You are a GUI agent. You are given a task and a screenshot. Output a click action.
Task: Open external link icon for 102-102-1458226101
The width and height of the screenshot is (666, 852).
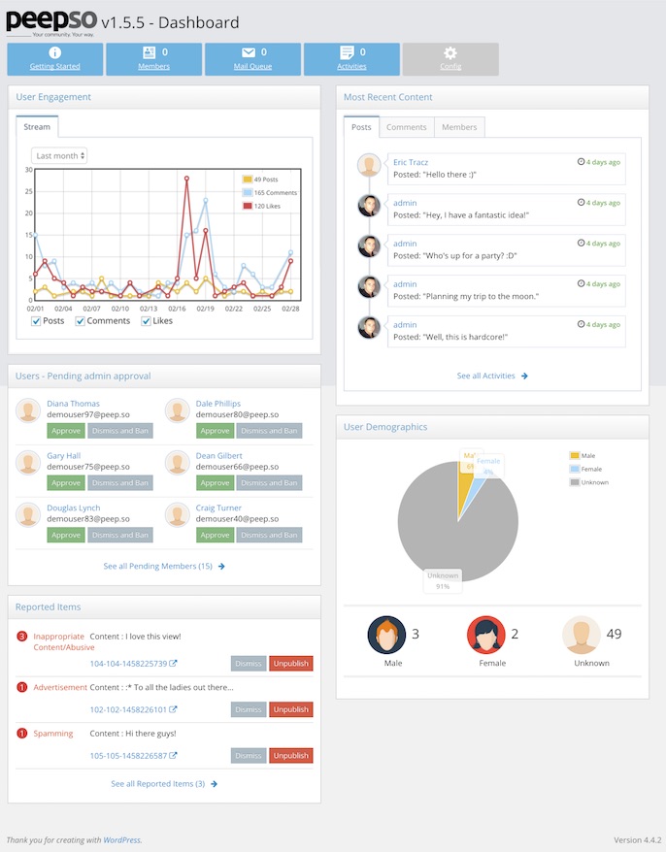pyautogui.click(x=173, y=709)
